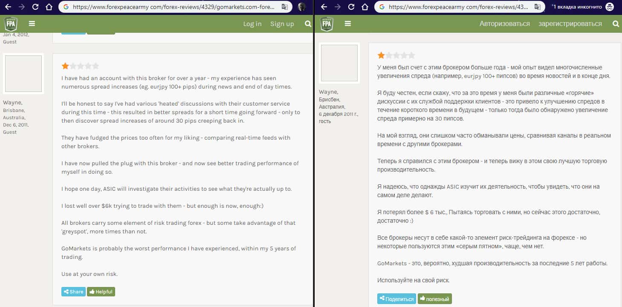The height and width of the screenshot is (307, 622).
Task: Click forward arrow in the Russian browser window
Action: tap(338, 7)
